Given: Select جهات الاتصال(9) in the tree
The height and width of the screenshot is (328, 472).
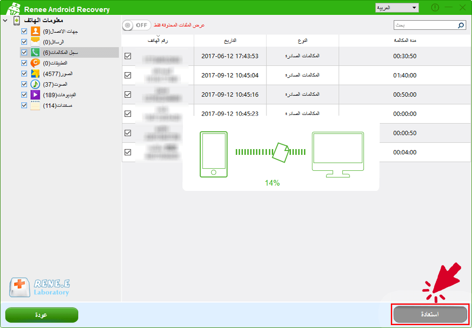Looking at the screenshot, I should (61, 31).
